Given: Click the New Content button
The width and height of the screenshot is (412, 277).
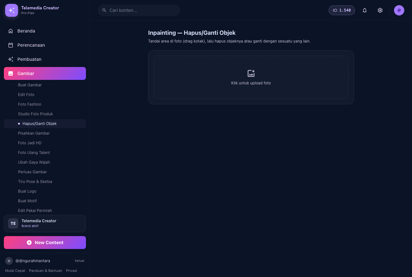Looking at the screenshot, I should [x=45, y=243].
